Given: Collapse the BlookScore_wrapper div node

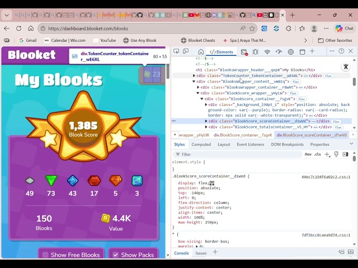Looking at the screenshot, I should pyautogui.click(x=198, y=93).
